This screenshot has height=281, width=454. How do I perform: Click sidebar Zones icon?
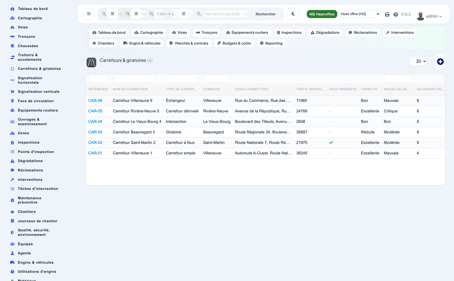[12, 133]
